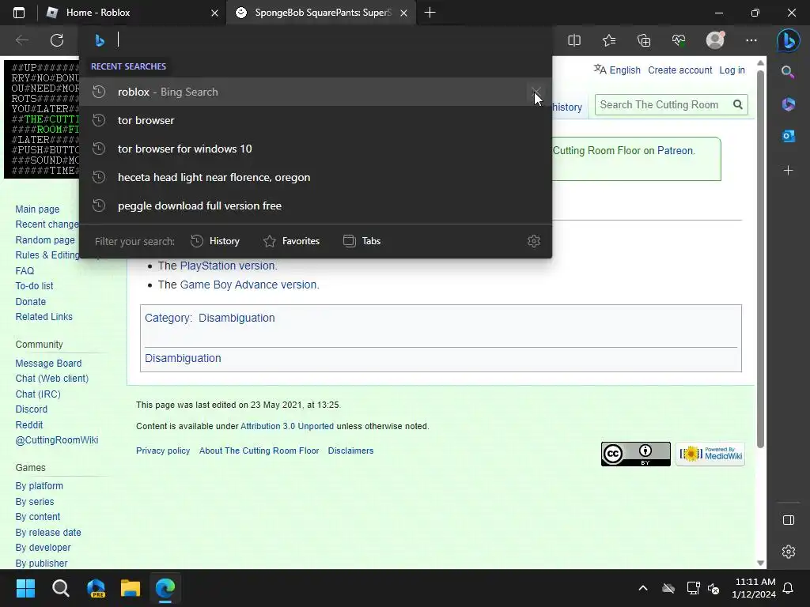The image size is (810, 607).
Task: Open the Patreon link
Action: pyautogui.click(x=675, y=151)
